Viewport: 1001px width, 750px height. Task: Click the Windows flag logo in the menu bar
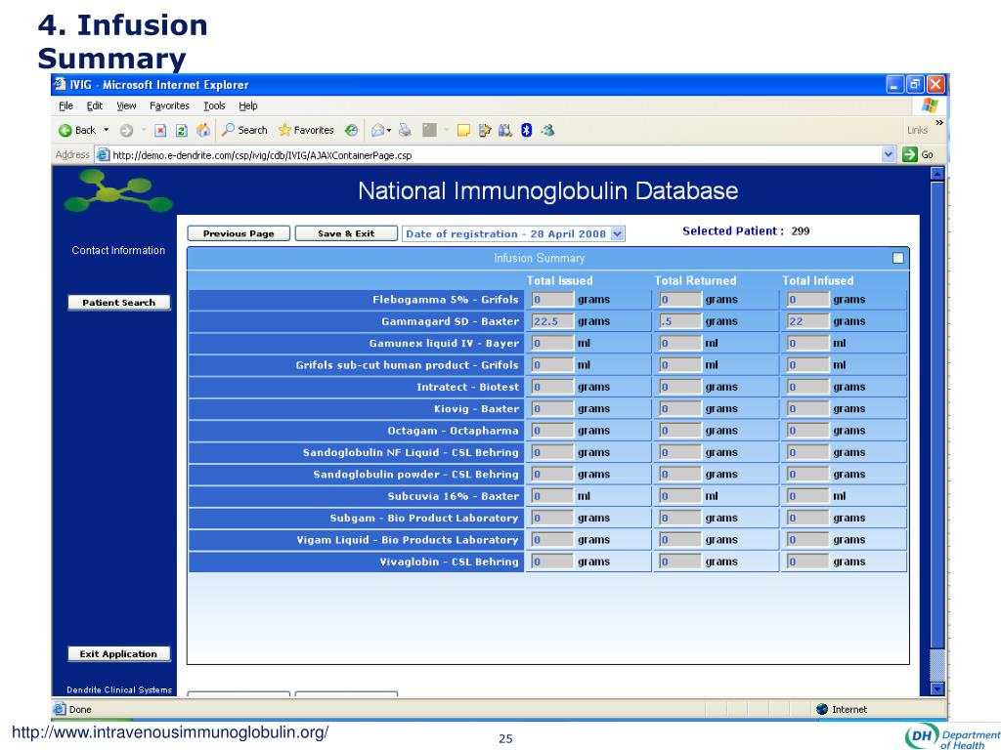pyautogui.click(x=931, y=105)
